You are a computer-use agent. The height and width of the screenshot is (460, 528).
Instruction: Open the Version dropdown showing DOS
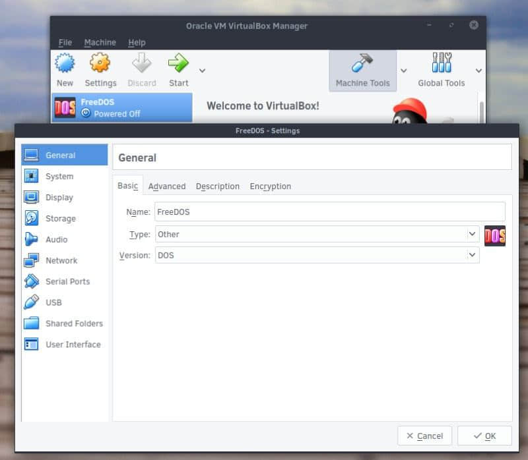tap(317, 255)
